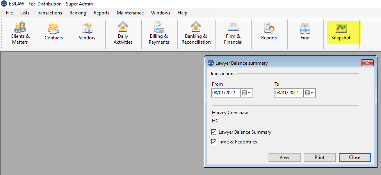Open the Help menu

pos(182,13)
